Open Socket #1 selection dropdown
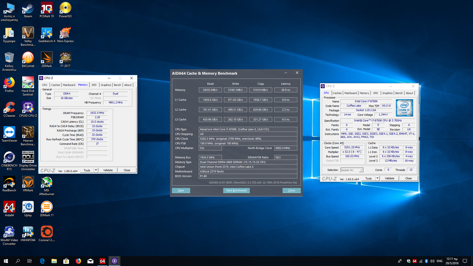473x266 pixels. pyautogui.click(x=351, y=170)
